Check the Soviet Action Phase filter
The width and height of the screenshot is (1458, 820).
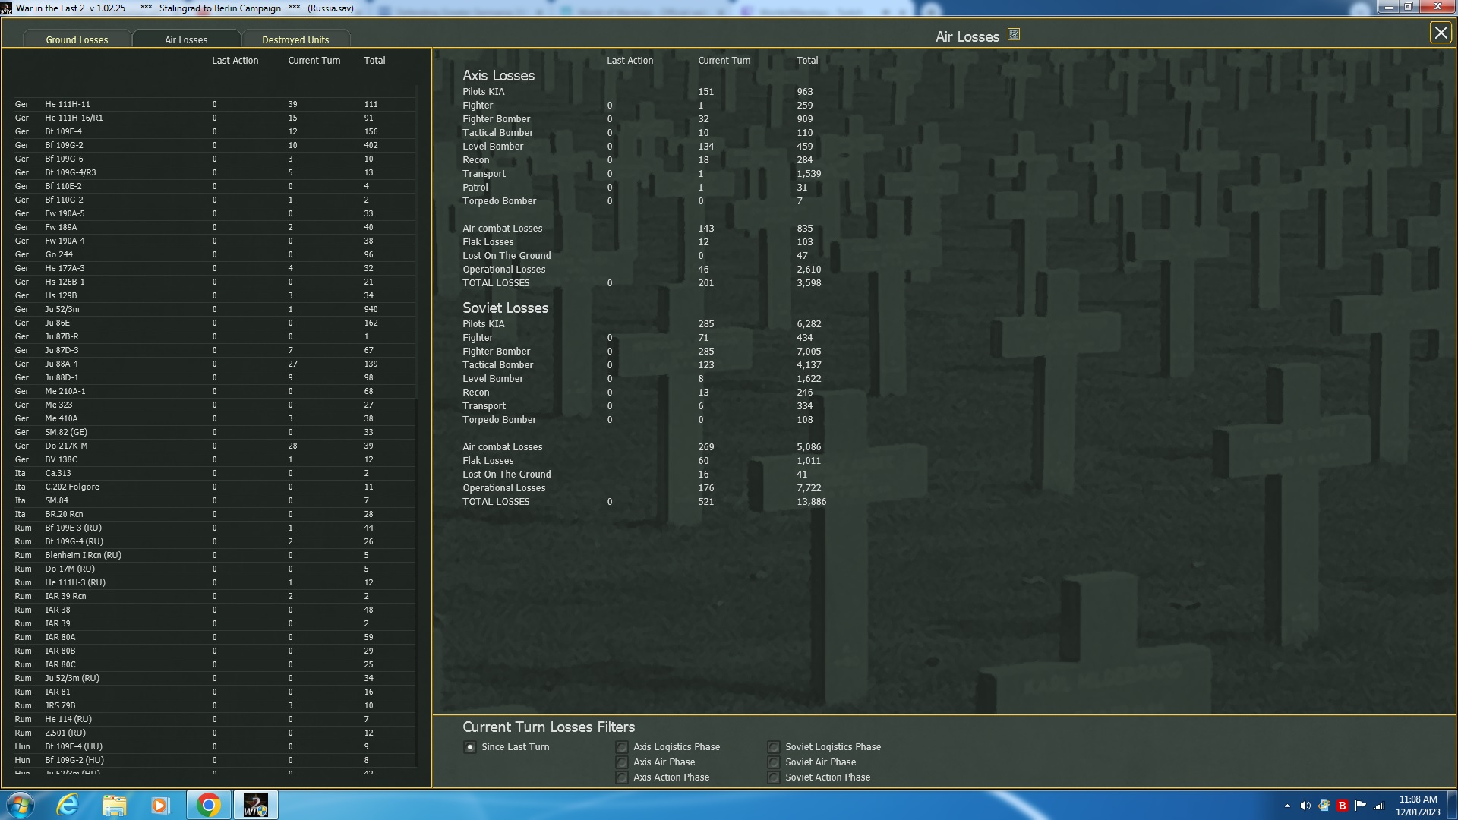(x=774, y=777)
